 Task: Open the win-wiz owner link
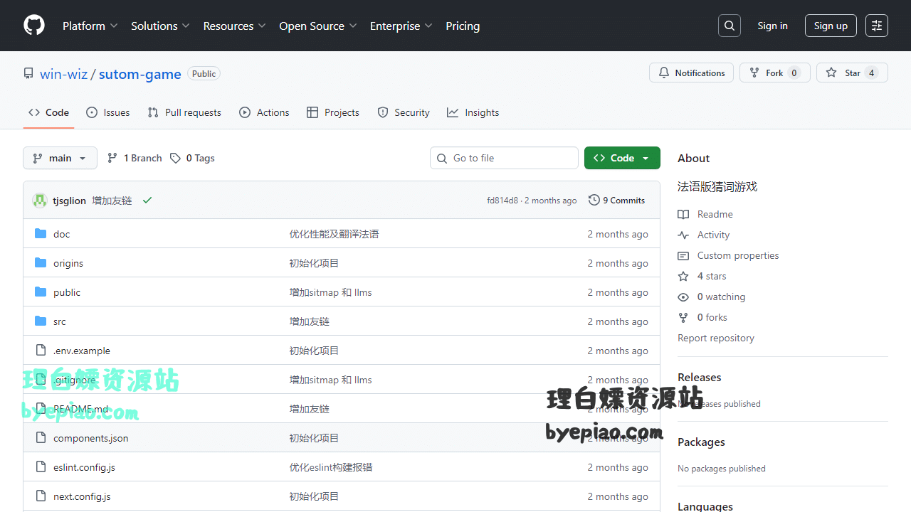pos(63,74)
